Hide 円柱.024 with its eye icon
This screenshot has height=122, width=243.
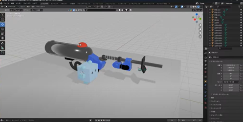241,15
